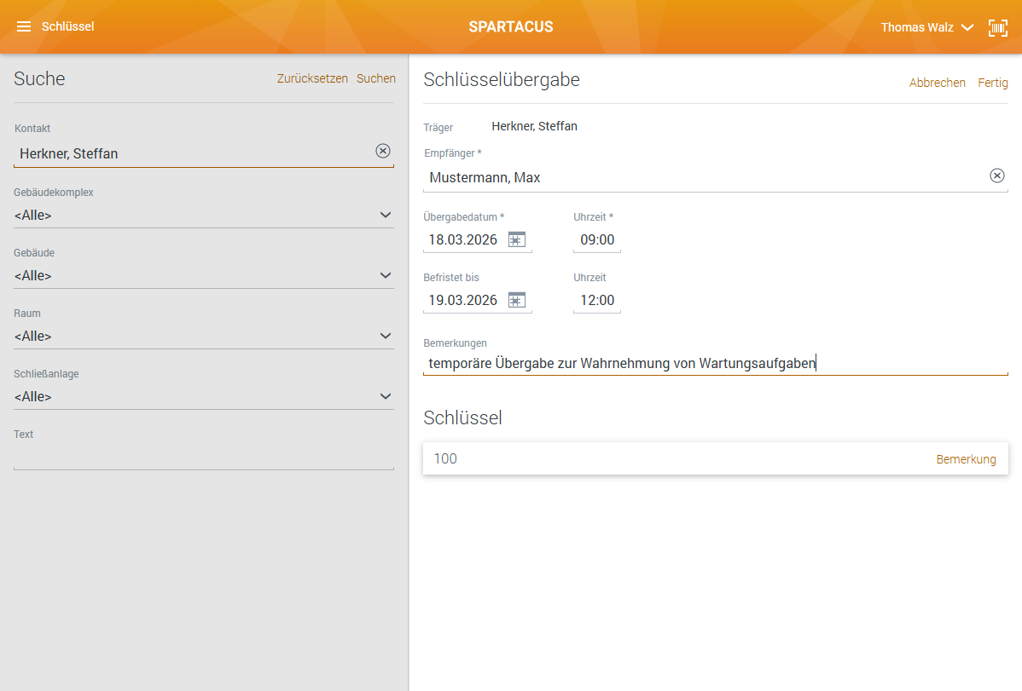Open the Raum dropdown
Image resolution: width=1022 pixels, height=691 pixels.
pyautogui.click(x=386, y=336)
